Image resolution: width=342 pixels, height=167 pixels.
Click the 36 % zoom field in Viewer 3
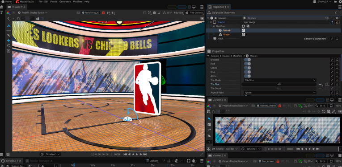coord(321,106)
